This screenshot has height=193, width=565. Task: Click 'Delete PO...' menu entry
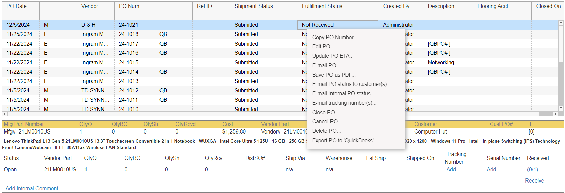coord(326,131)
